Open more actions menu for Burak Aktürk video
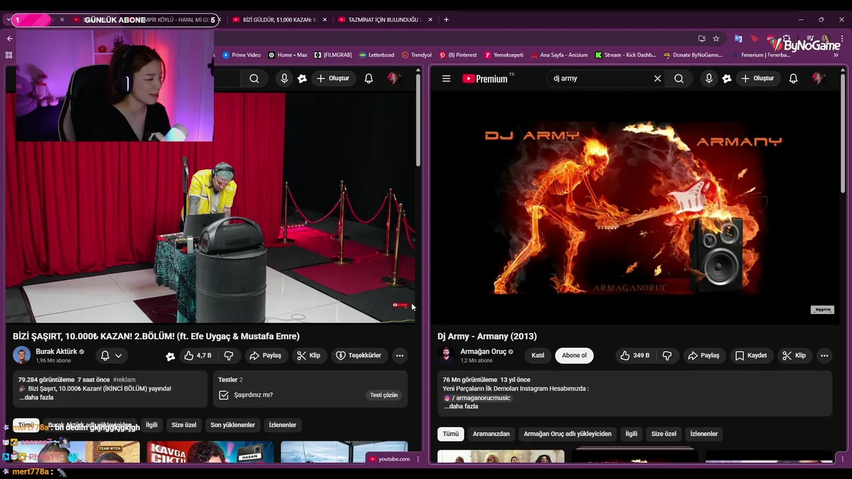The width and height of the screenshot is (852, 479). (399, 356)
